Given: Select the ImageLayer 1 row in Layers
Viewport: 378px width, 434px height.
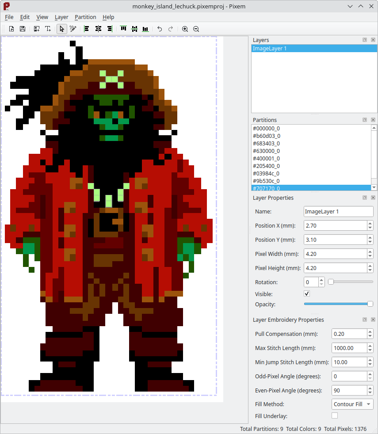Looking at the screenshot, I should (314, 49).
